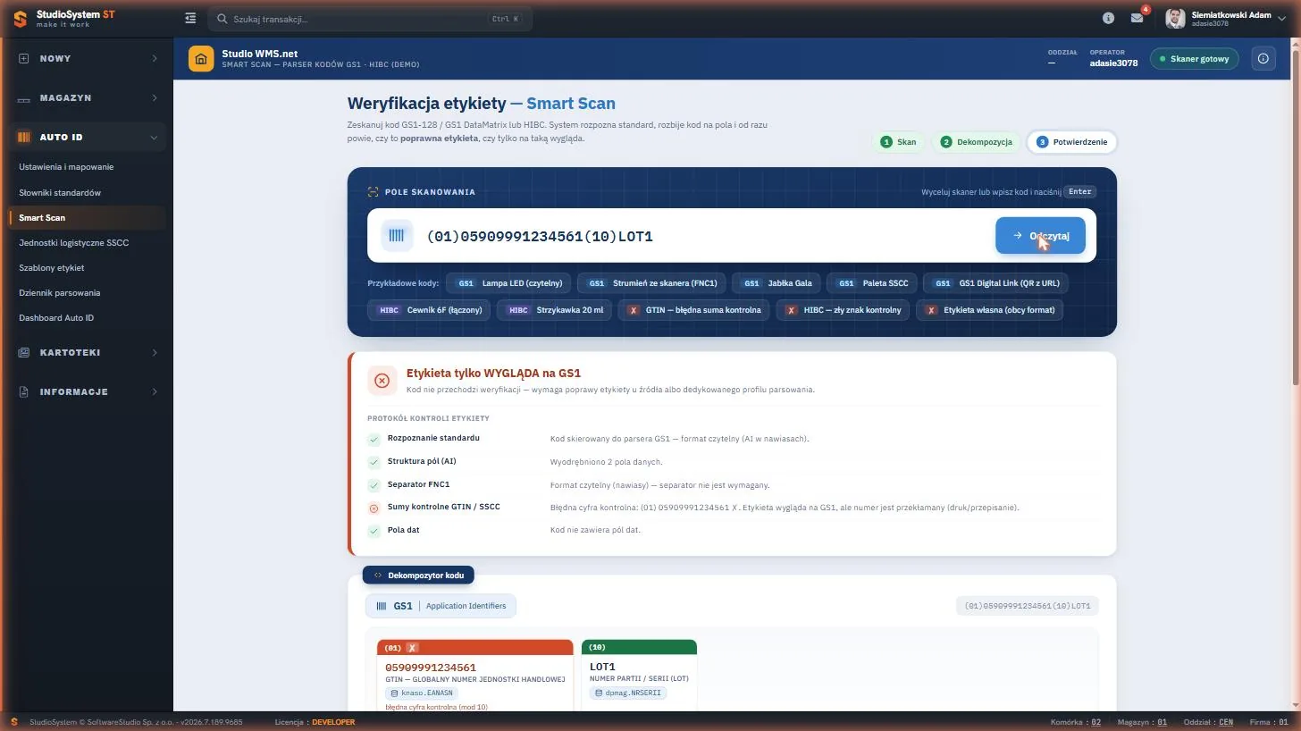Image resolution: width=1301 pixels, height=731 pixels.
Task: Load sample HIBC Cewnik 6F (łączony)
Action: tap(429, 310)
